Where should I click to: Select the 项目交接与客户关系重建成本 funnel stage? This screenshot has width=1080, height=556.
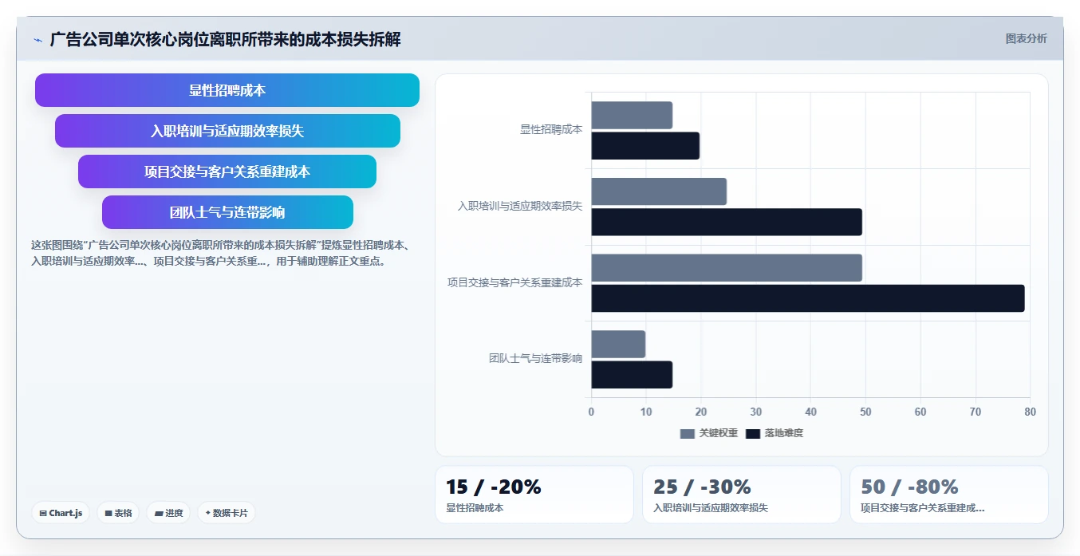click(227, 172)
